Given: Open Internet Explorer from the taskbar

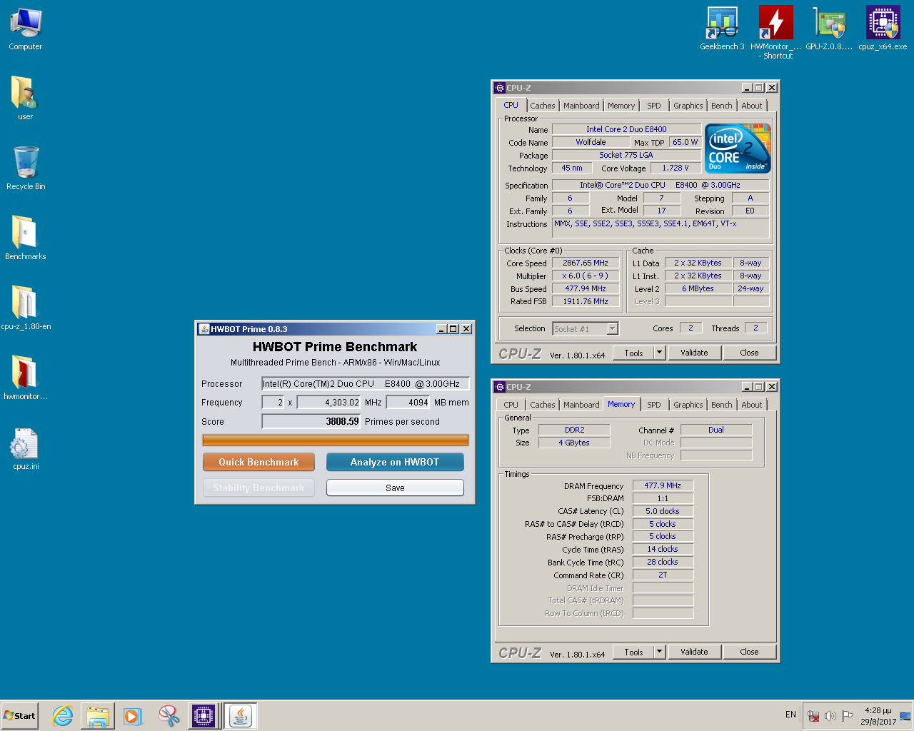Looking at the screenshot, I should click(63, 716).
